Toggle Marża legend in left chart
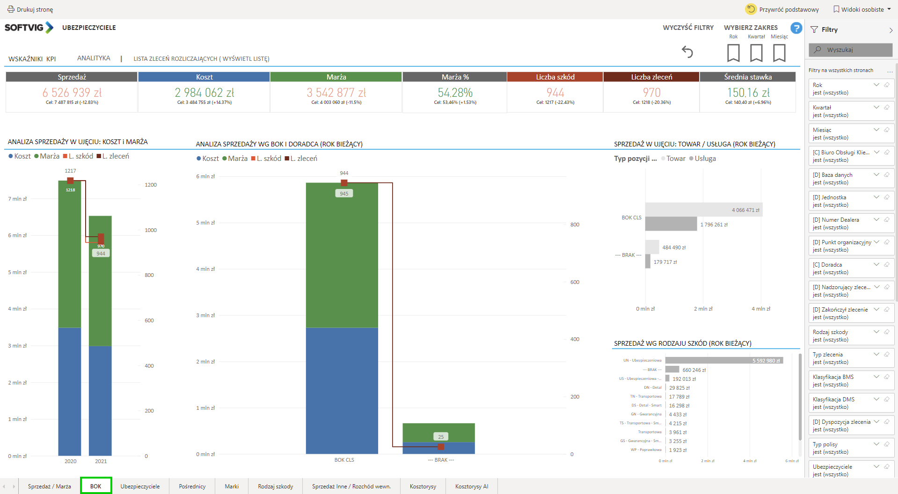898x494 pixels. tap(47, 156)
